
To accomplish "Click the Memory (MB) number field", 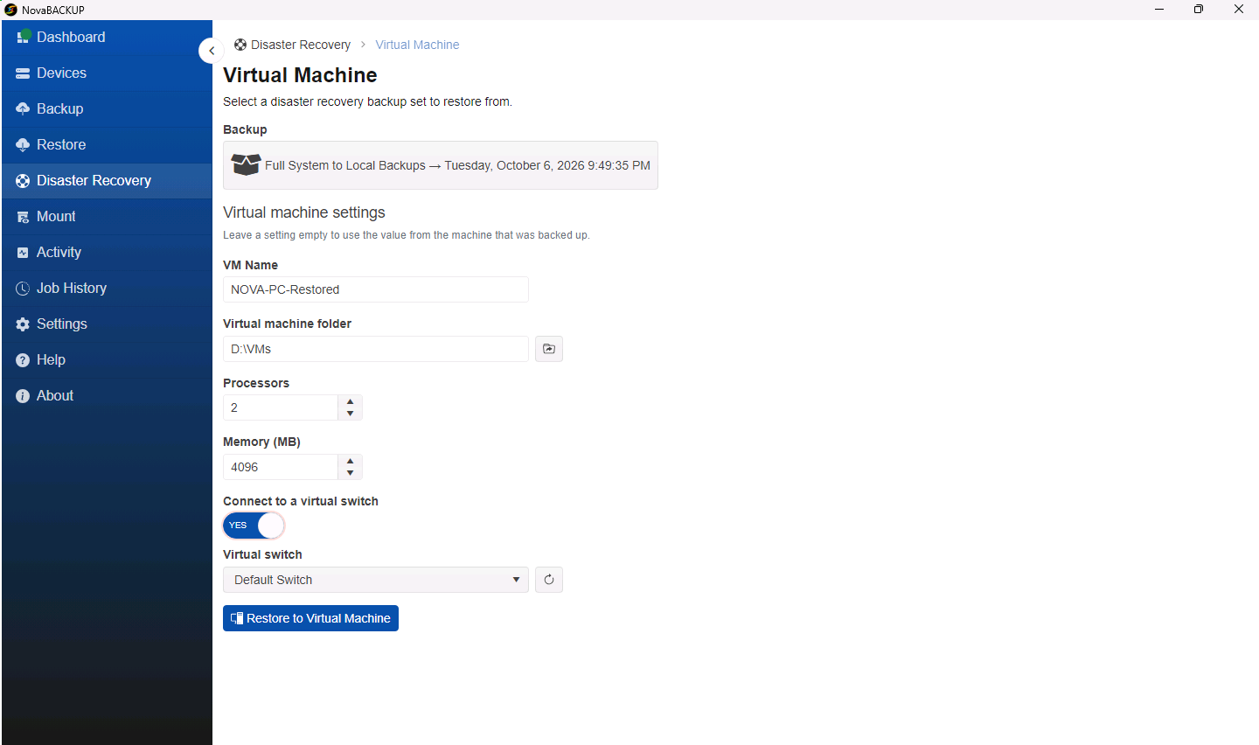I will [281, 467].
